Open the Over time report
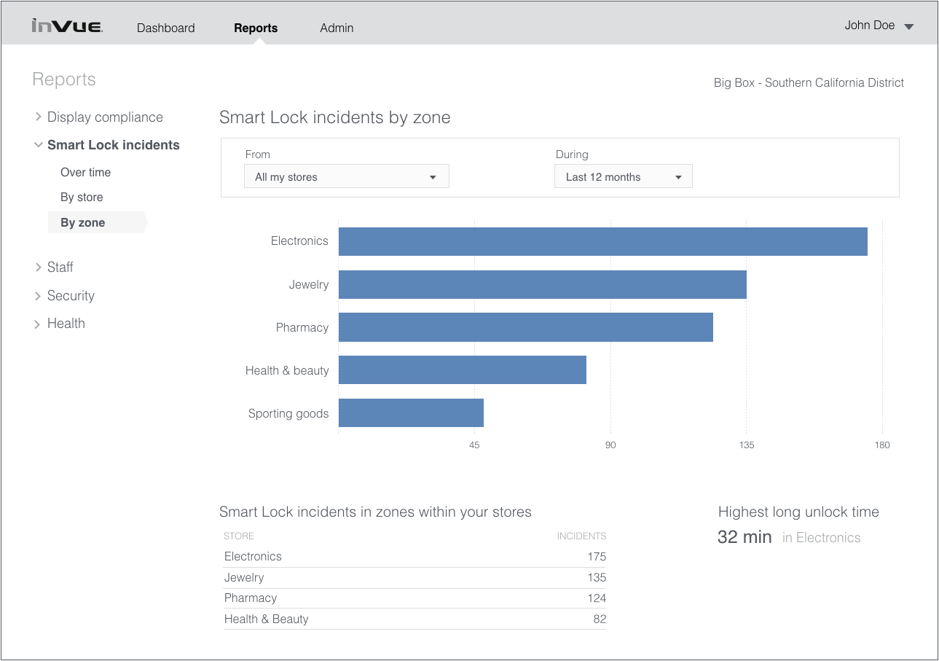 coord(86,173)
